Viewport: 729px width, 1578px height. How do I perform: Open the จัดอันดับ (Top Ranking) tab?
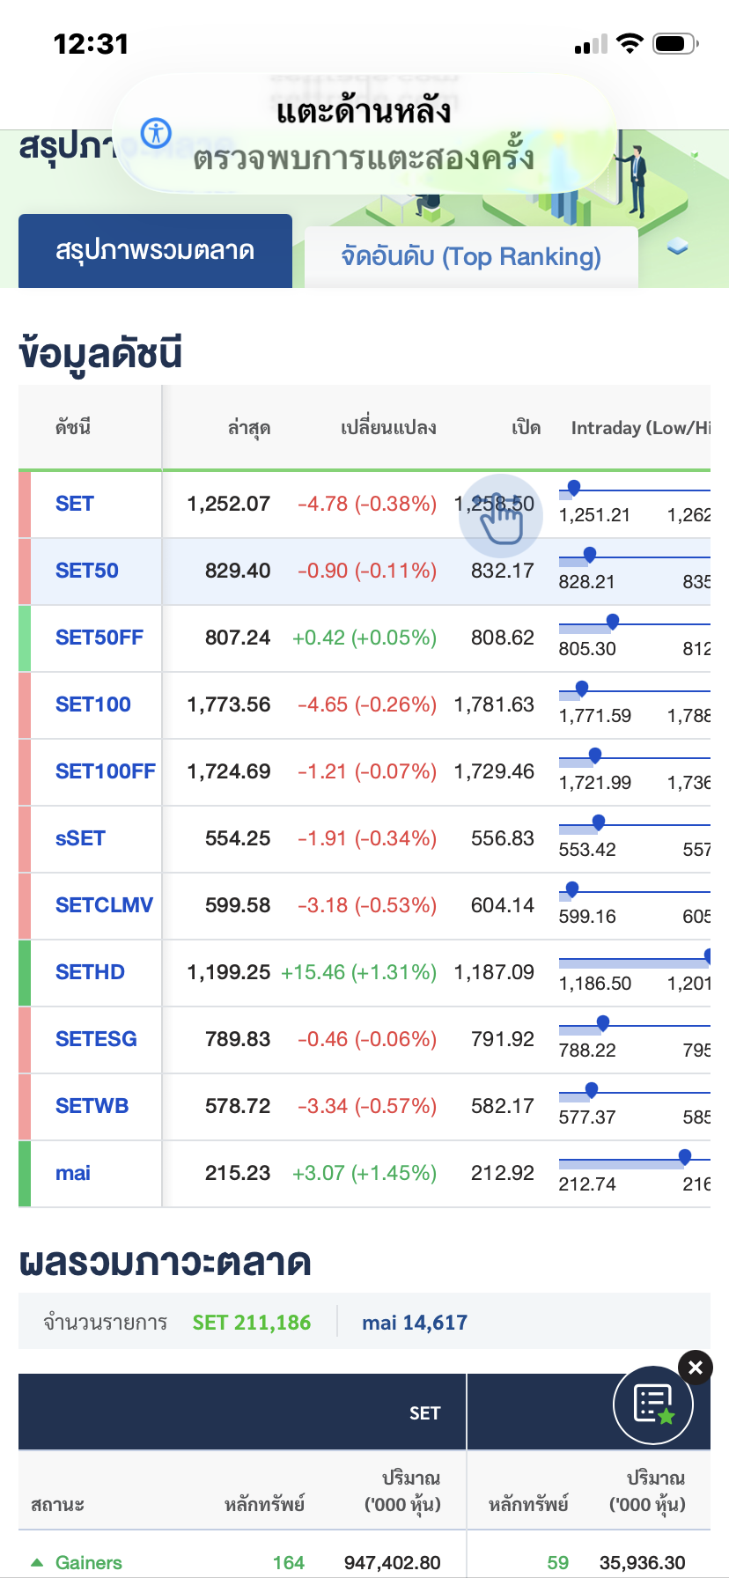471,256
